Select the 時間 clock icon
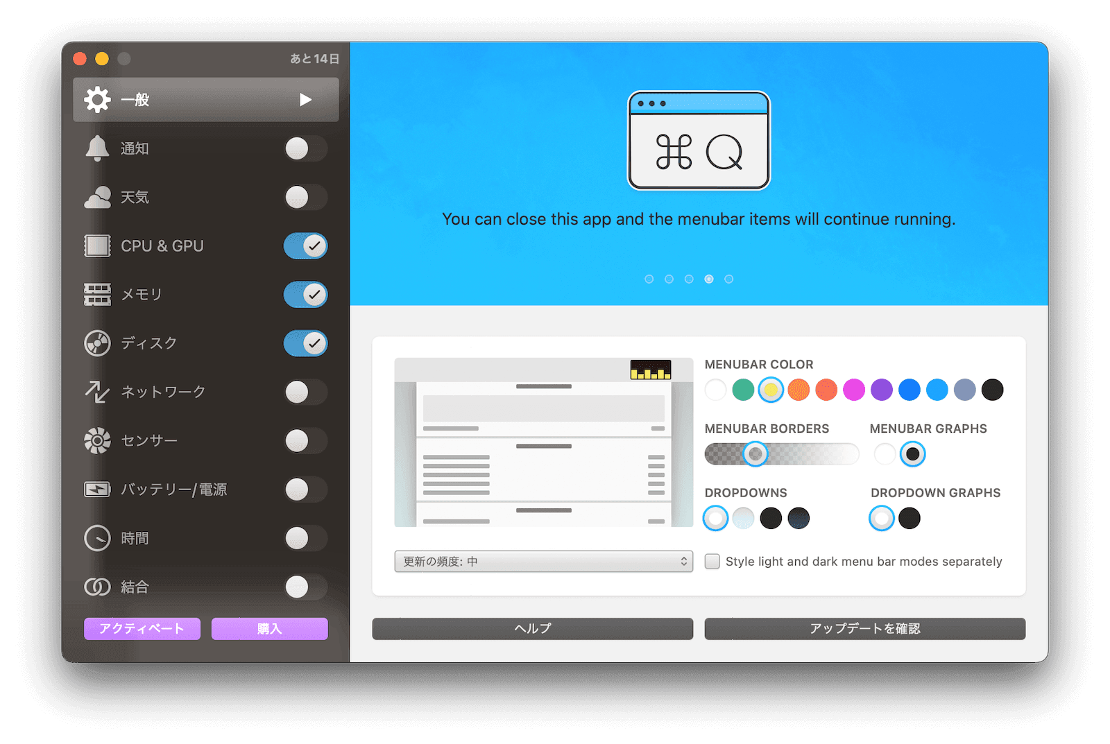 (97, 538)
